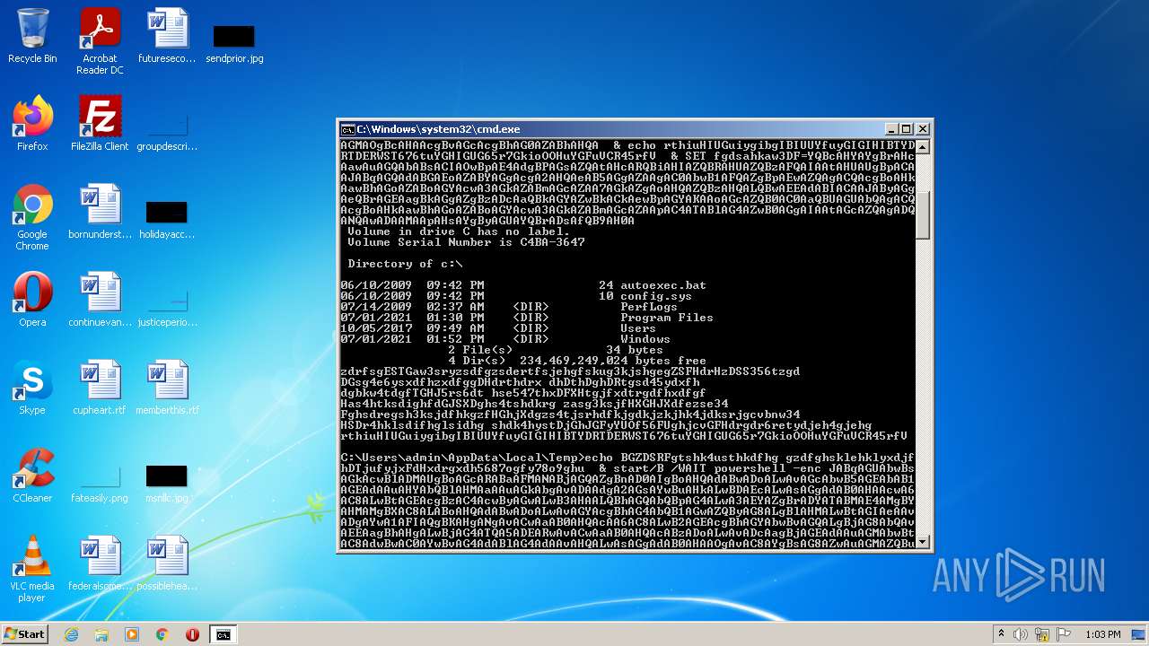The height and width of the screenshot is (646, 1149).
Task: Open Acrobat Reader DC shortcut
Action: [100, 41]
